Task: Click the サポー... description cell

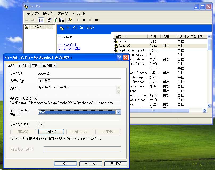Action: (154, 73)
